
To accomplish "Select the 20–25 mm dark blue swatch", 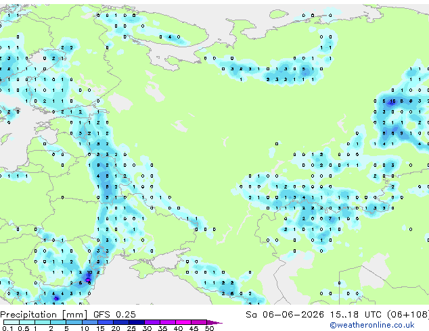I will [x=120, y=322].
